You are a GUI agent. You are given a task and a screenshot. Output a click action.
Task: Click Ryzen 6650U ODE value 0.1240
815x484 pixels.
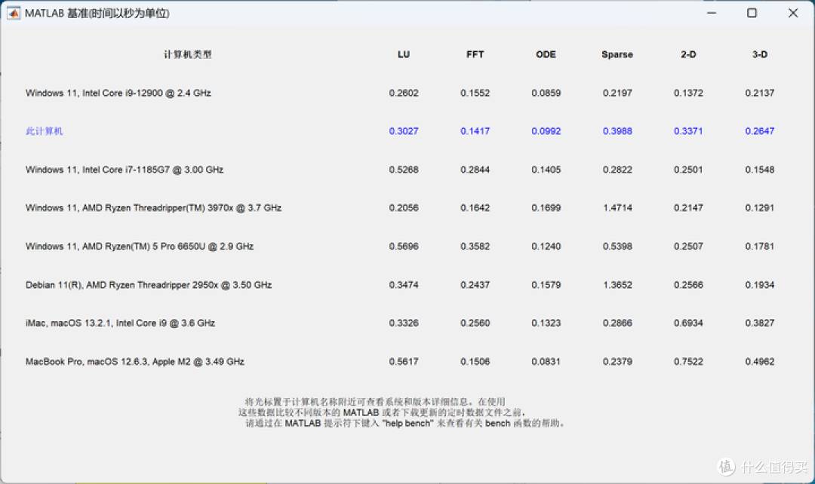point(546,247)
